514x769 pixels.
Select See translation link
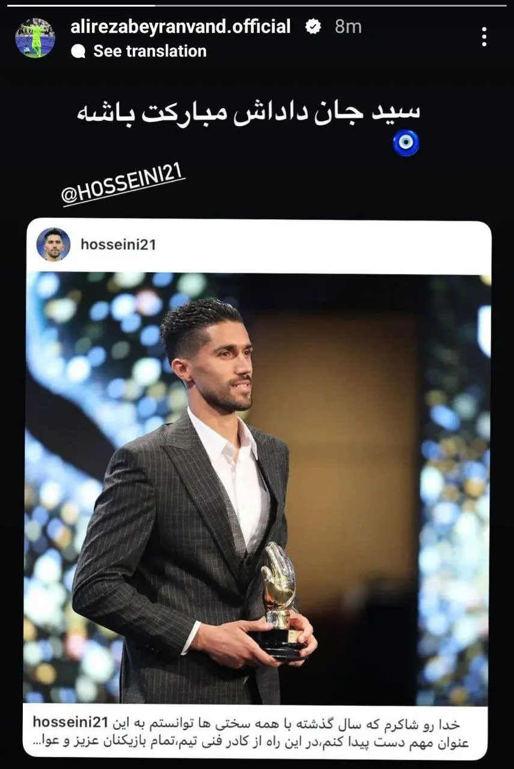tap(150, 51)
